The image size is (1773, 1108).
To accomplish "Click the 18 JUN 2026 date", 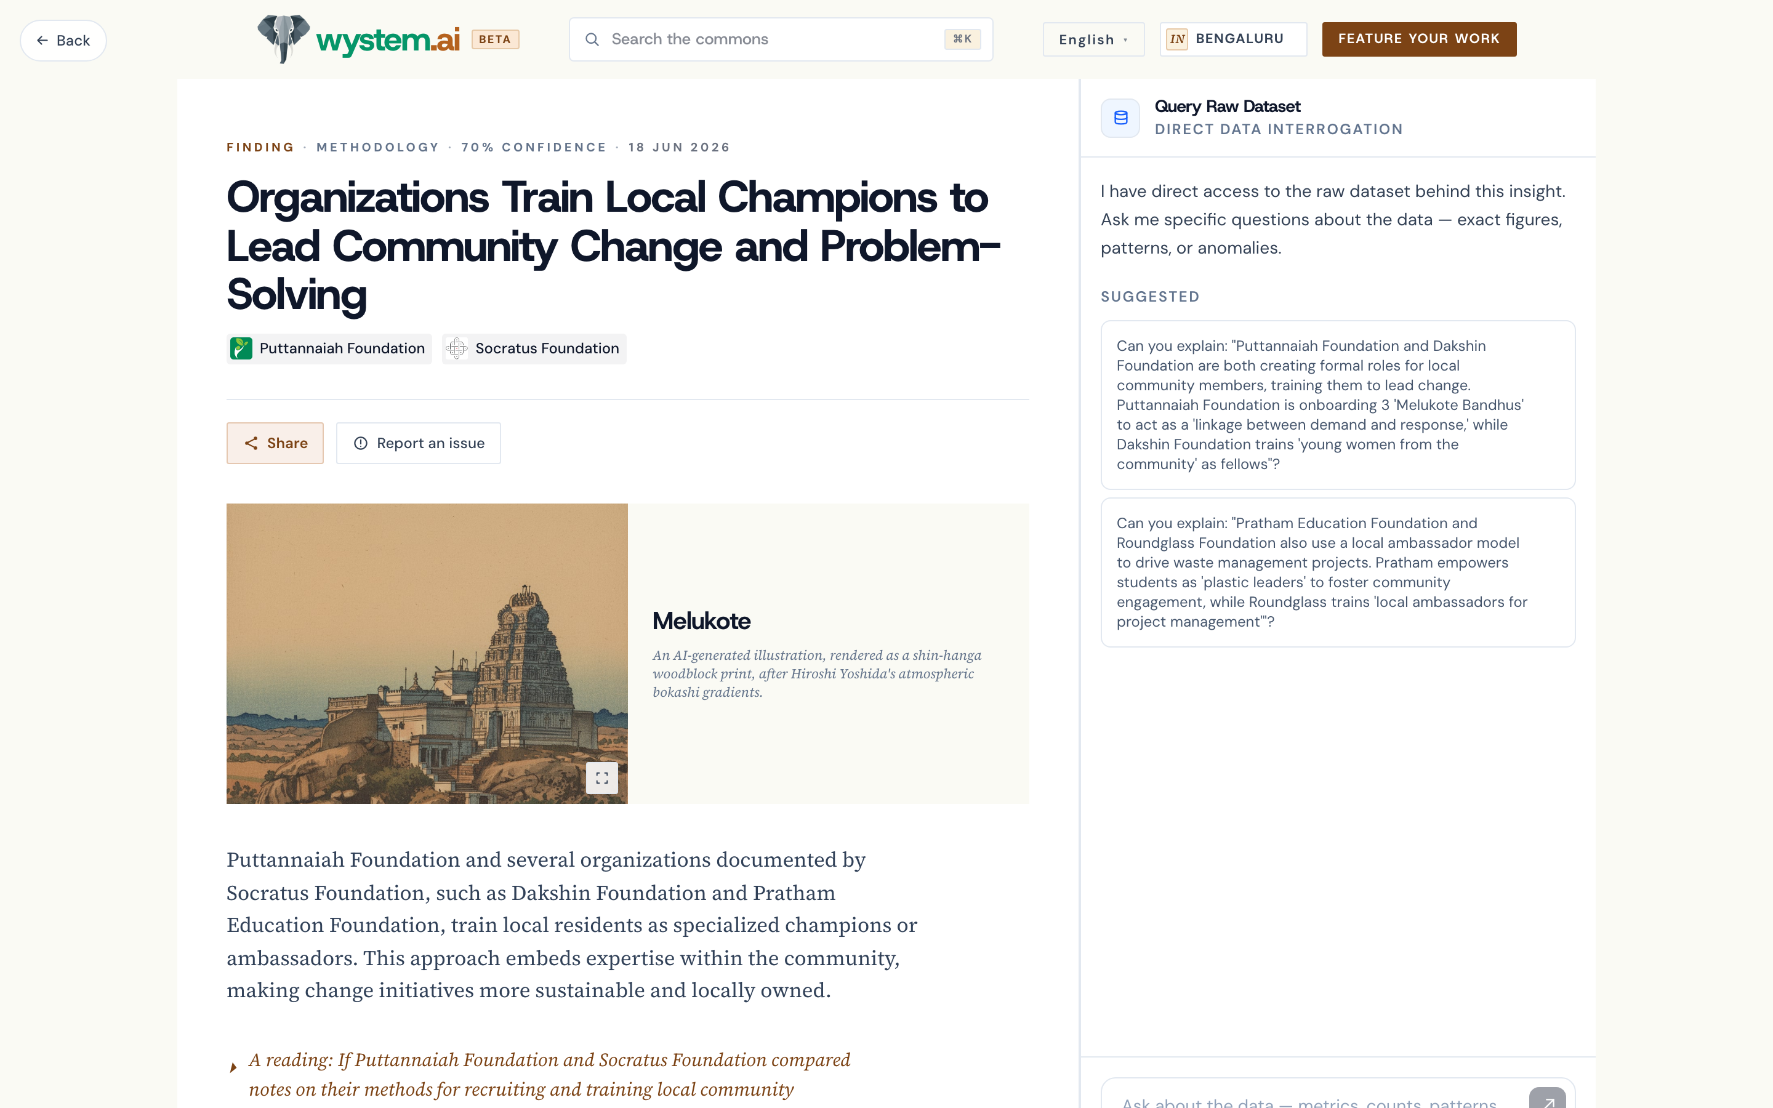I will 679,147.
